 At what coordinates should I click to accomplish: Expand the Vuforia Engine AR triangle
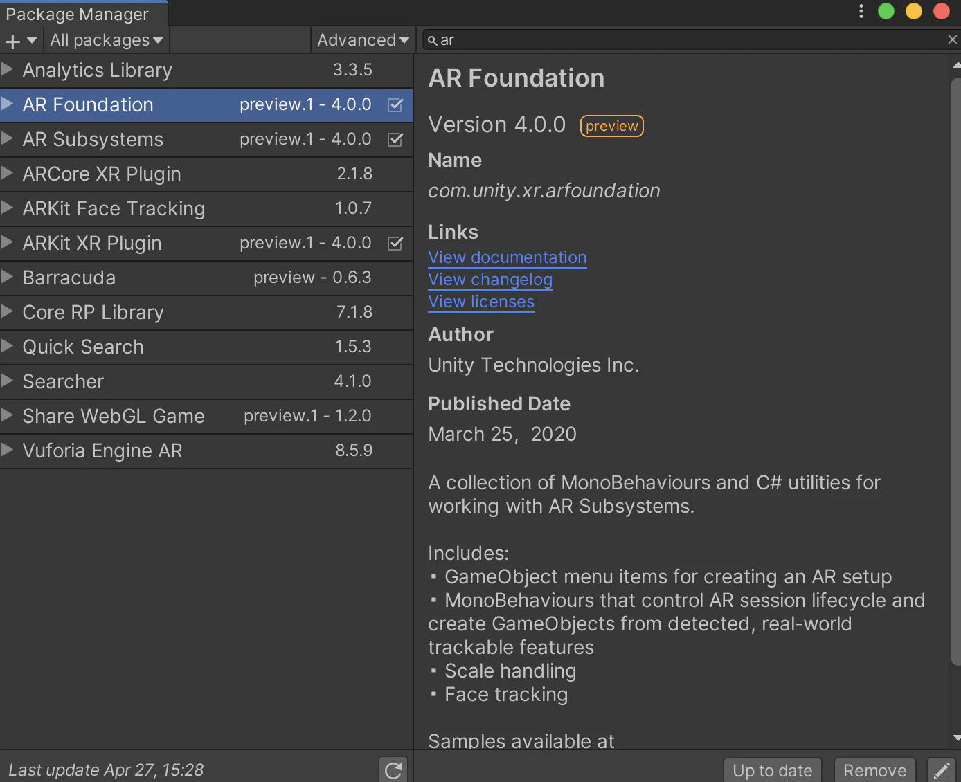(x=8, y=449)
